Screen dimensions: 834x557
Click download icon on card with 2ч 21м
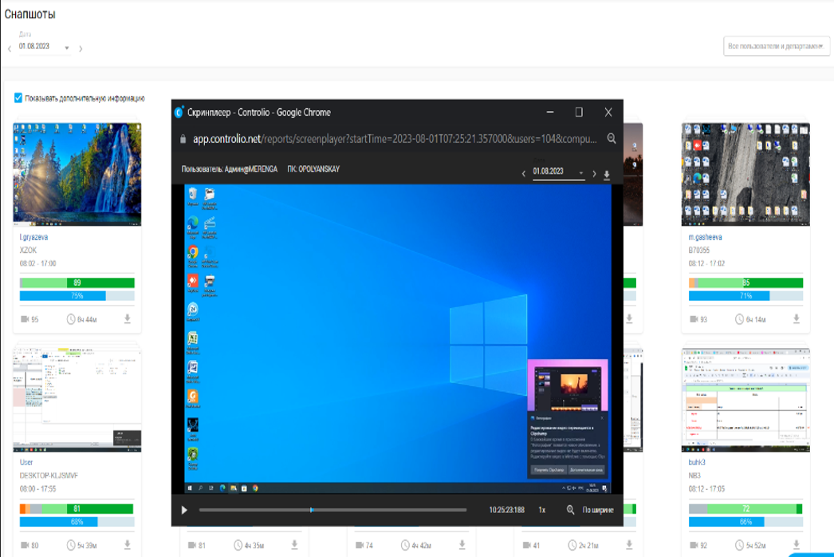click(629, 544)
